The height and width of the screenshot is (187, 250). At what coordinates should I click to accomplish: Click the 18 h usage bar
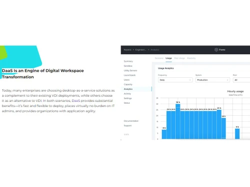pos(223,128)
